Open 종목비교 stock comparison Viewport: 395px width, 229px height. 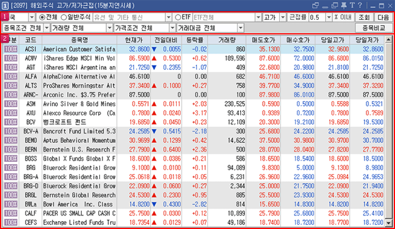pos(374,28)
